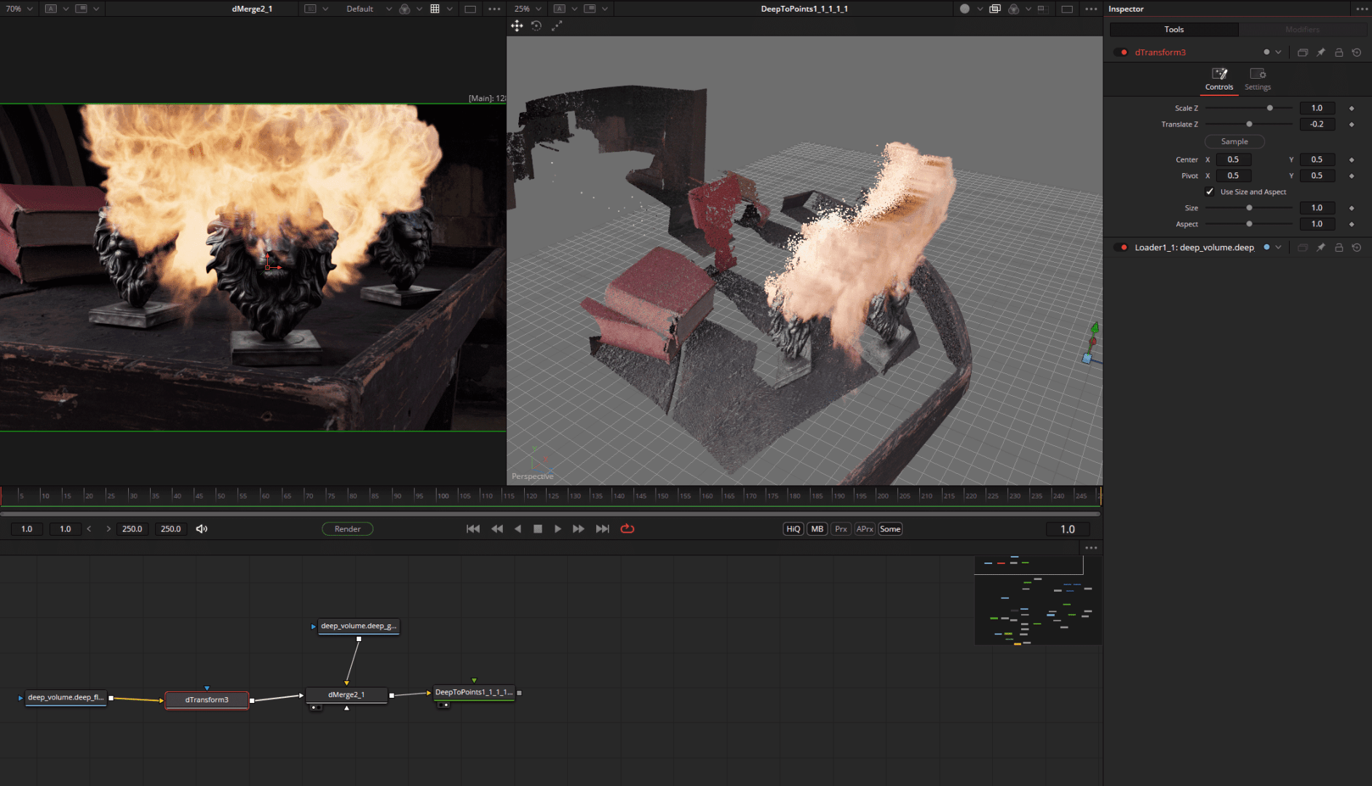Switch to the Settings tab in the Inspector

[1257, 79]
